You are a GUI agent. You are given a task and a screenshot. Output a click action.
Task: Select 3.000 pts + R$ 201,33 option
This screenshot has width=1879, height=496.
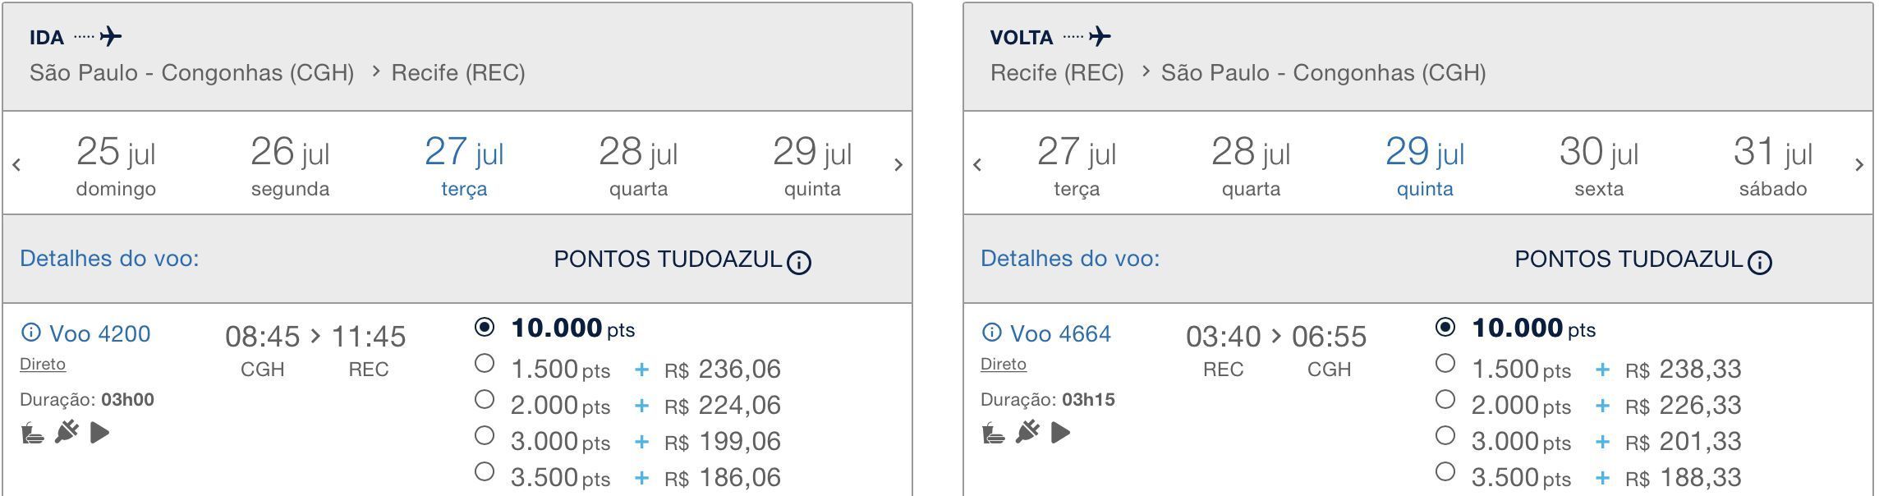coord(1445,435)
